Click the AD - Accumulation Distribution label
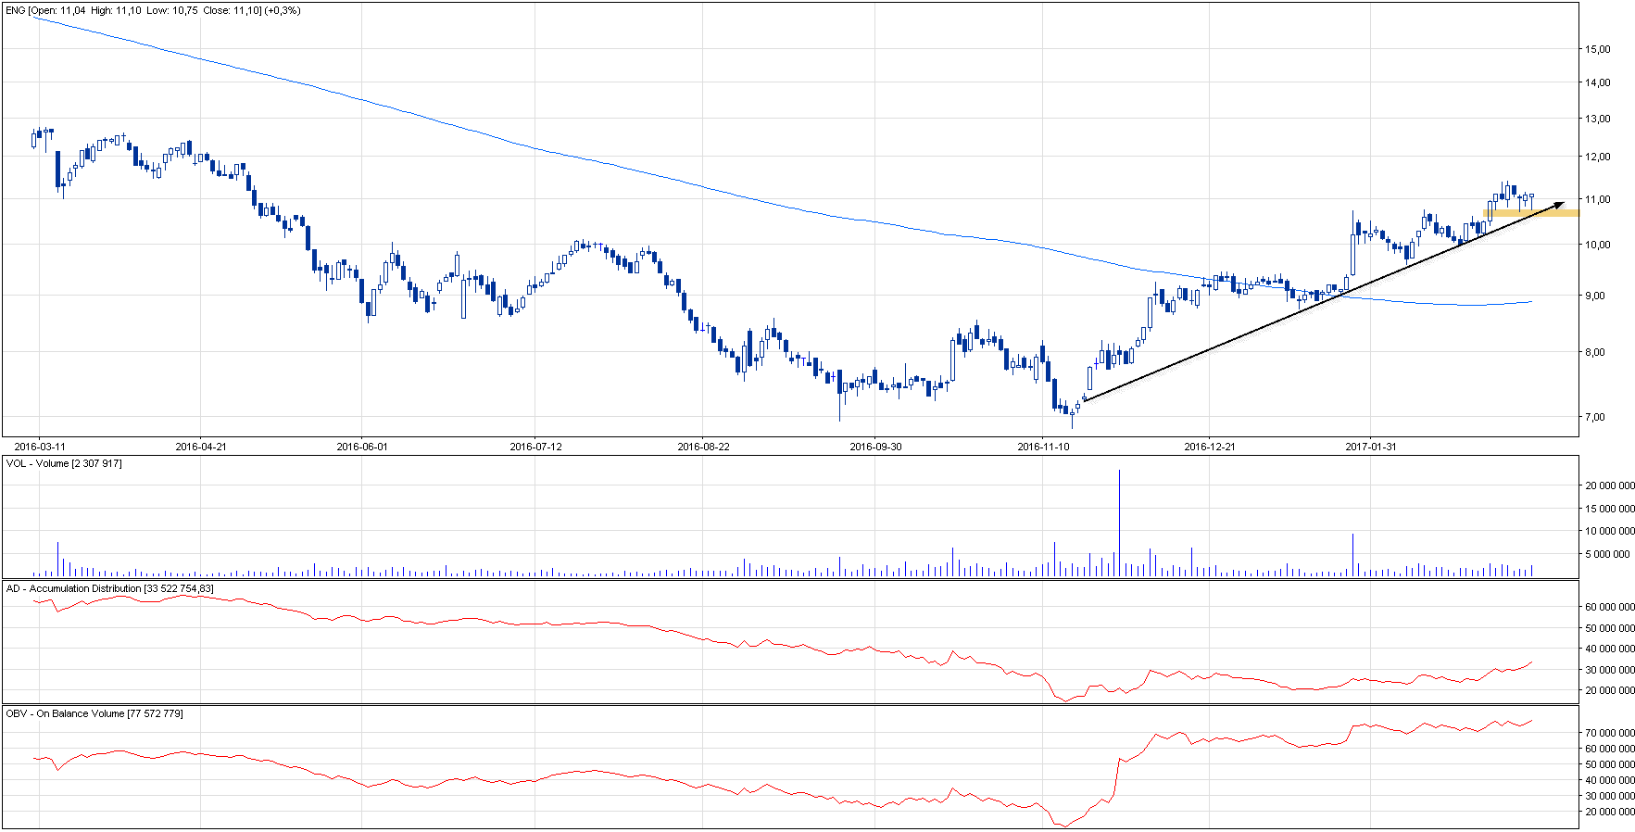 tap(109, 588)
